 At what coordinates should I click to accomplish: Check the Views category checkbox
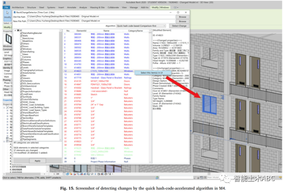point(21,55)
